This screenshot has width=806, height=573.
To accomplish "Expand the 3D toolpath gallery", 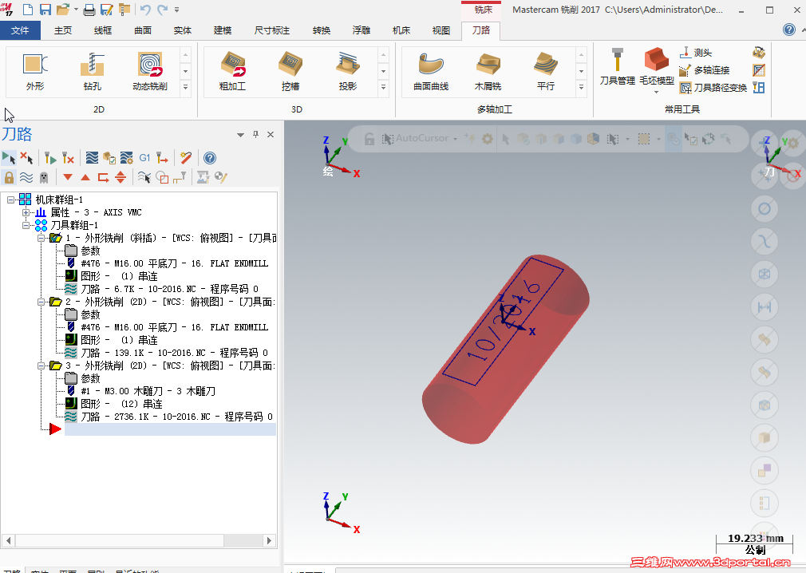I will [x=384, y=88].
